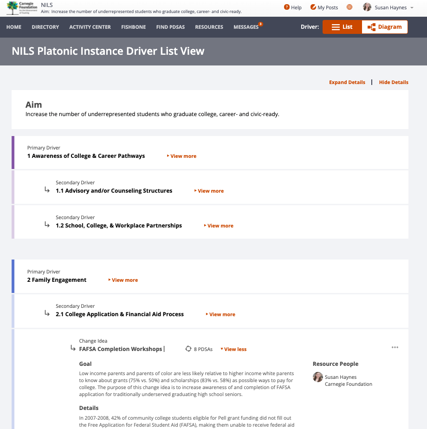The image size is (427, 429).
Task: Click Susan Haynes header avatar
Action: click(367, 7)
